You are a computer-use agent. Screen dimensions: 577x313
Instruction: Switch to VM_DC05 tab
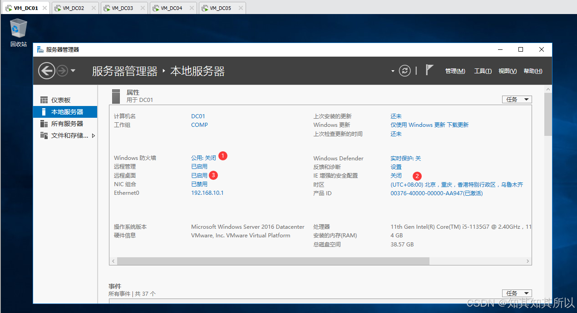coord(222,8)
